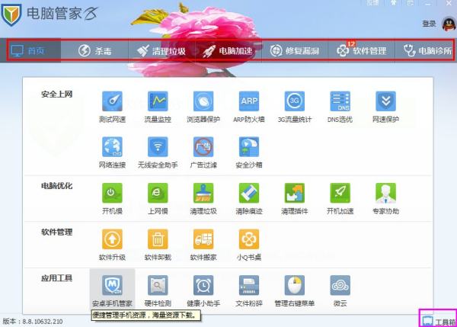This screenshot has width=457, height=327.
Task: Open the 清理垃圾 tab in navigation bar
Action: 161,51
